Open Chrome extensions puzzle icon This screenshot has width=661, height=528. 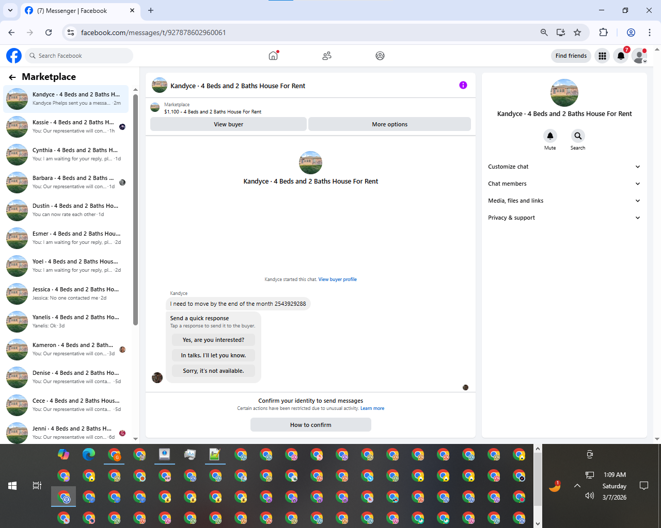(x=603, y=32)
